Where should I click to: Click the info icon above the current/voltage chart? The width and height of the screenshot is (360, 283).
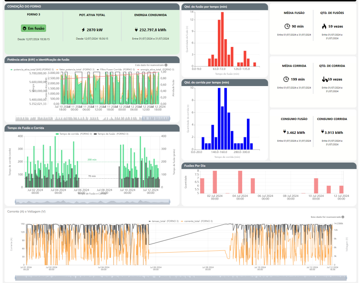(343, 217)
